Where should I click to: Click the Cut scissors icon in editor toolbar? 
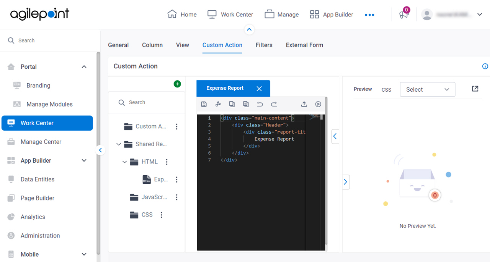pos(218,104)
